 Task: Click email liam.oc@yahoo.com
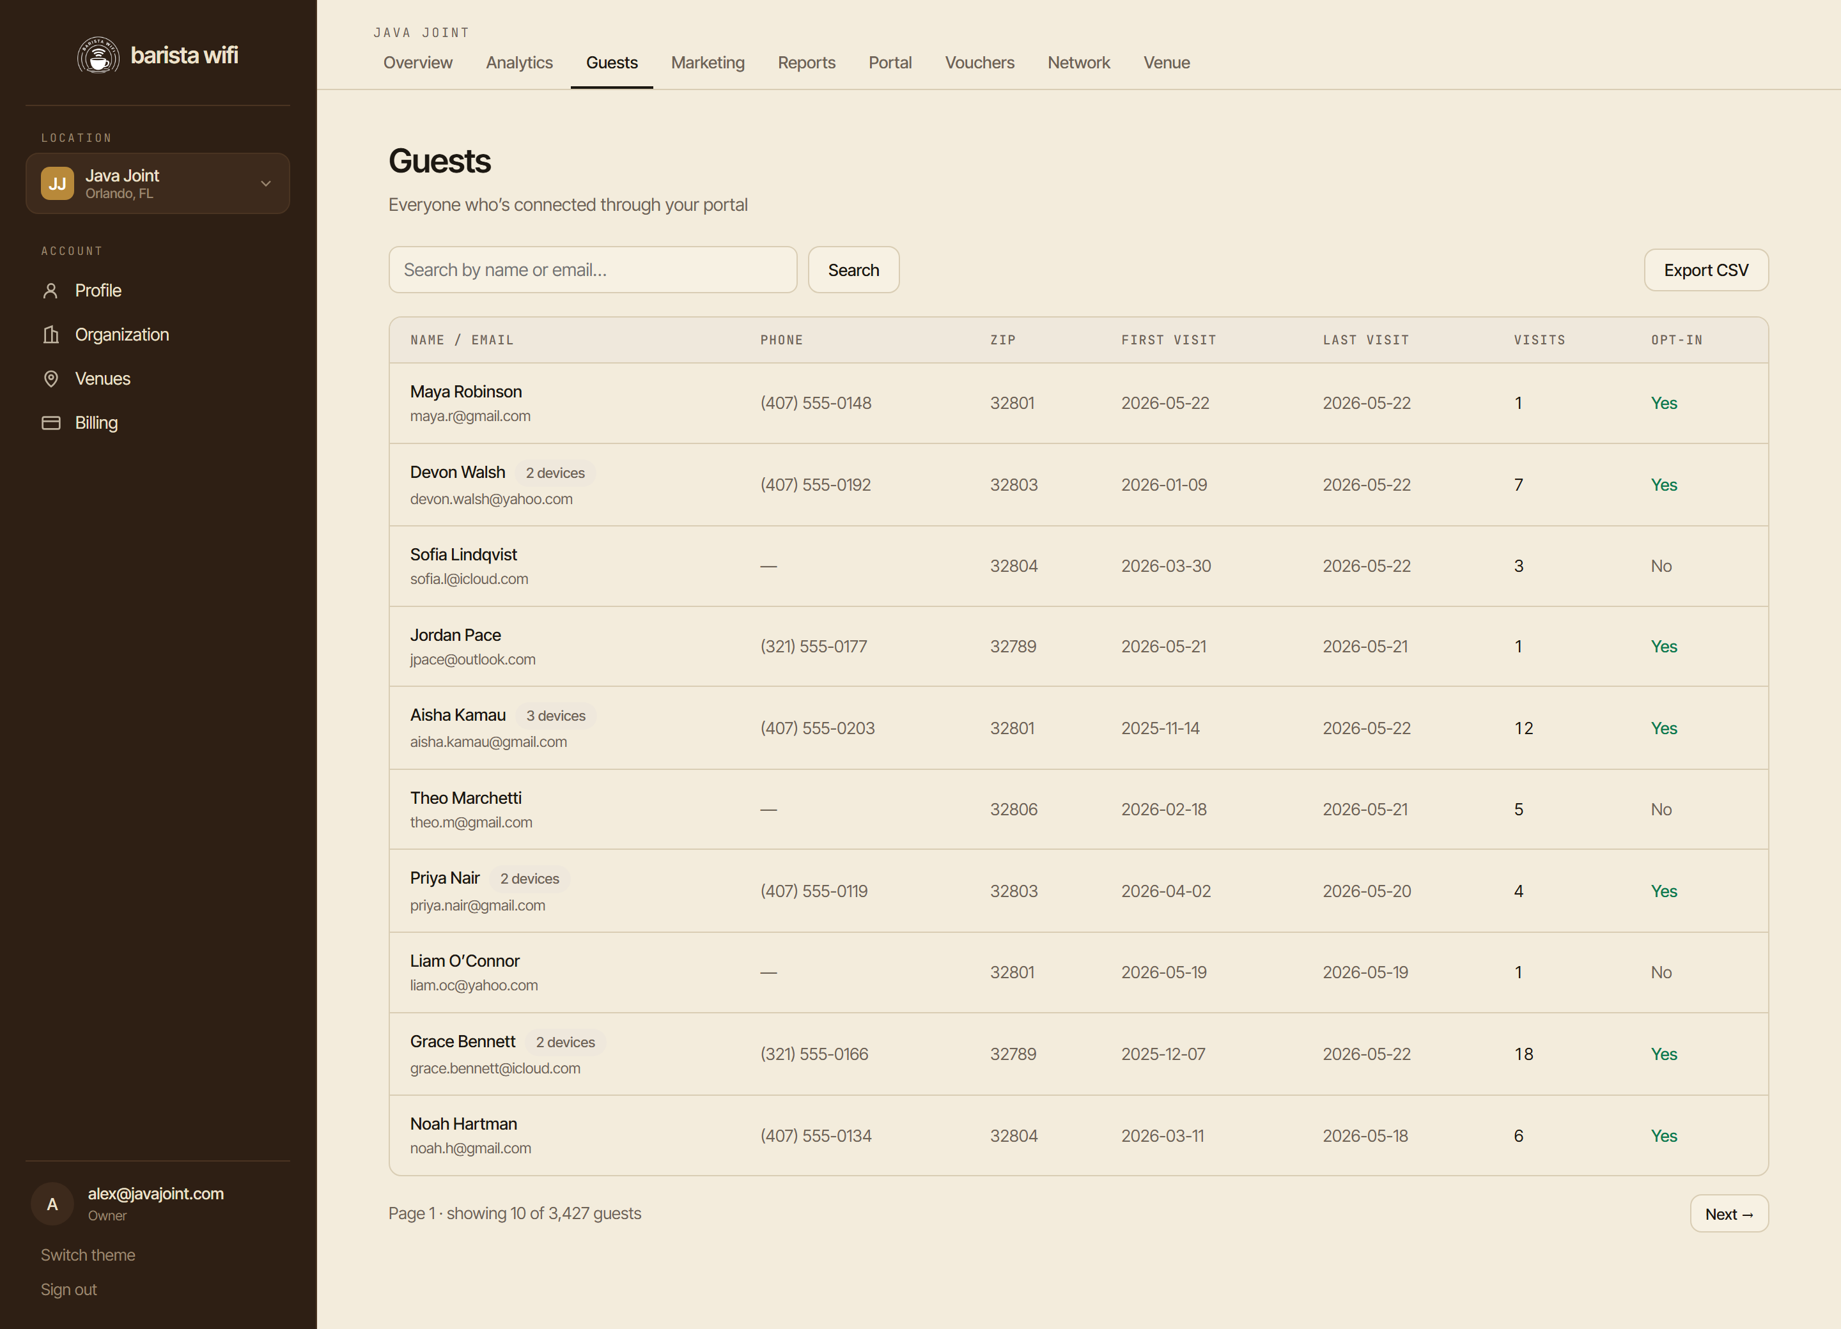[474, 986]
